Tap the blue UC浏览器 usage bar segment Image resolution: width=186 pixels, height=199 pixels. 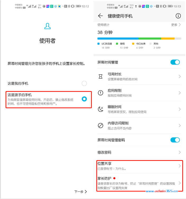(x=118, y=38)
